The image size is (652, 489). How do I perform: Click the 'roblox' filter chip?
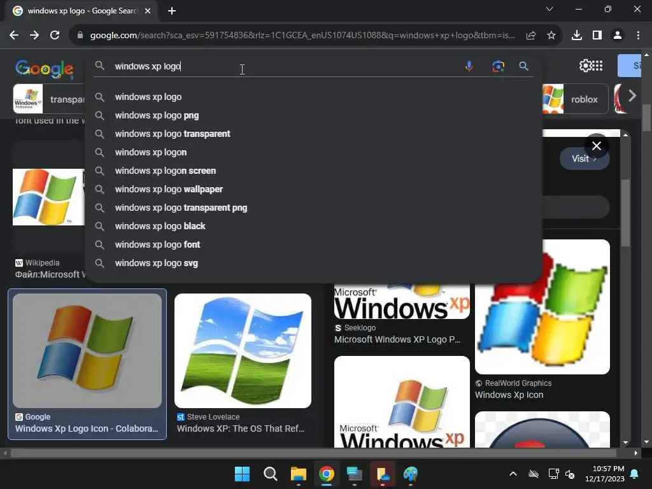point(575,99)
